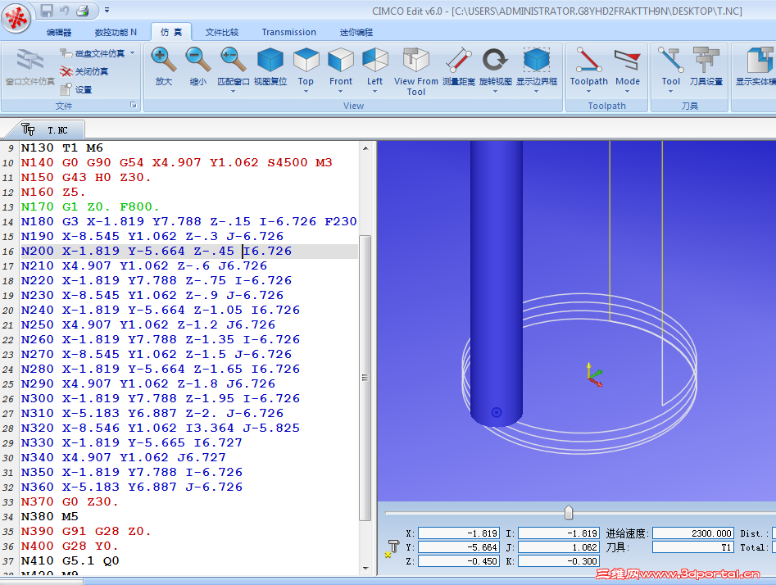Image resolution: width=776 pixels, height=585 pixels.
Task: Open the 文件 group dialog launcher
Action: (x=133, y=105)
